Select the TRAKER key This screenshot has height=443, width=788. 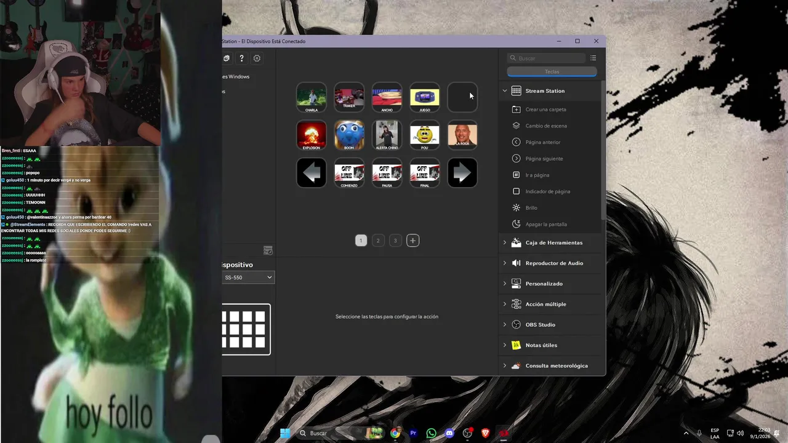(x=349, y=97)
